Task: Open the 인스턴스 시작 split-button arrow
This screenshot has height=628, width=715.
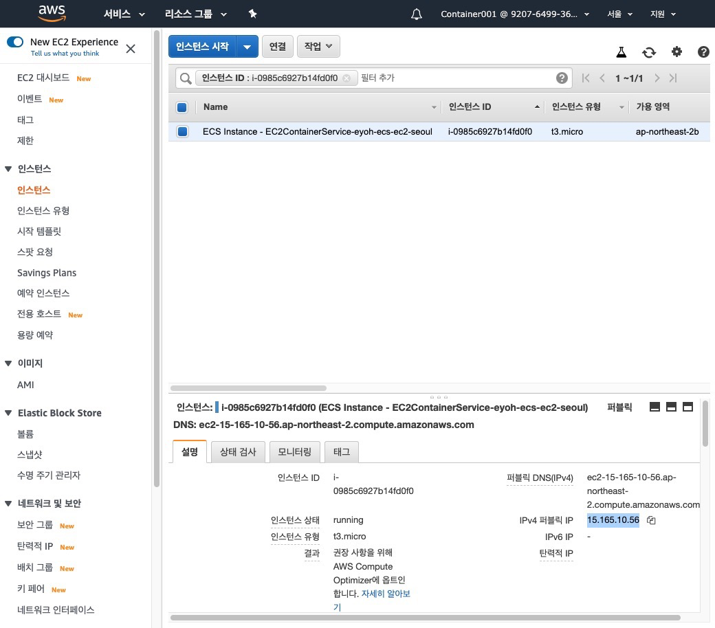Action: 247,47
